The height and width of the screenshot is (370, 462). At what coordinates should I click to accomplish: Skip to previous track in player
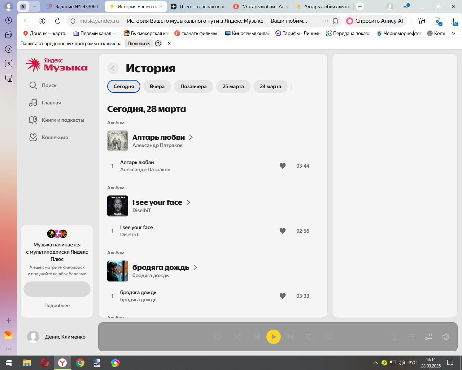click(257, 337)
